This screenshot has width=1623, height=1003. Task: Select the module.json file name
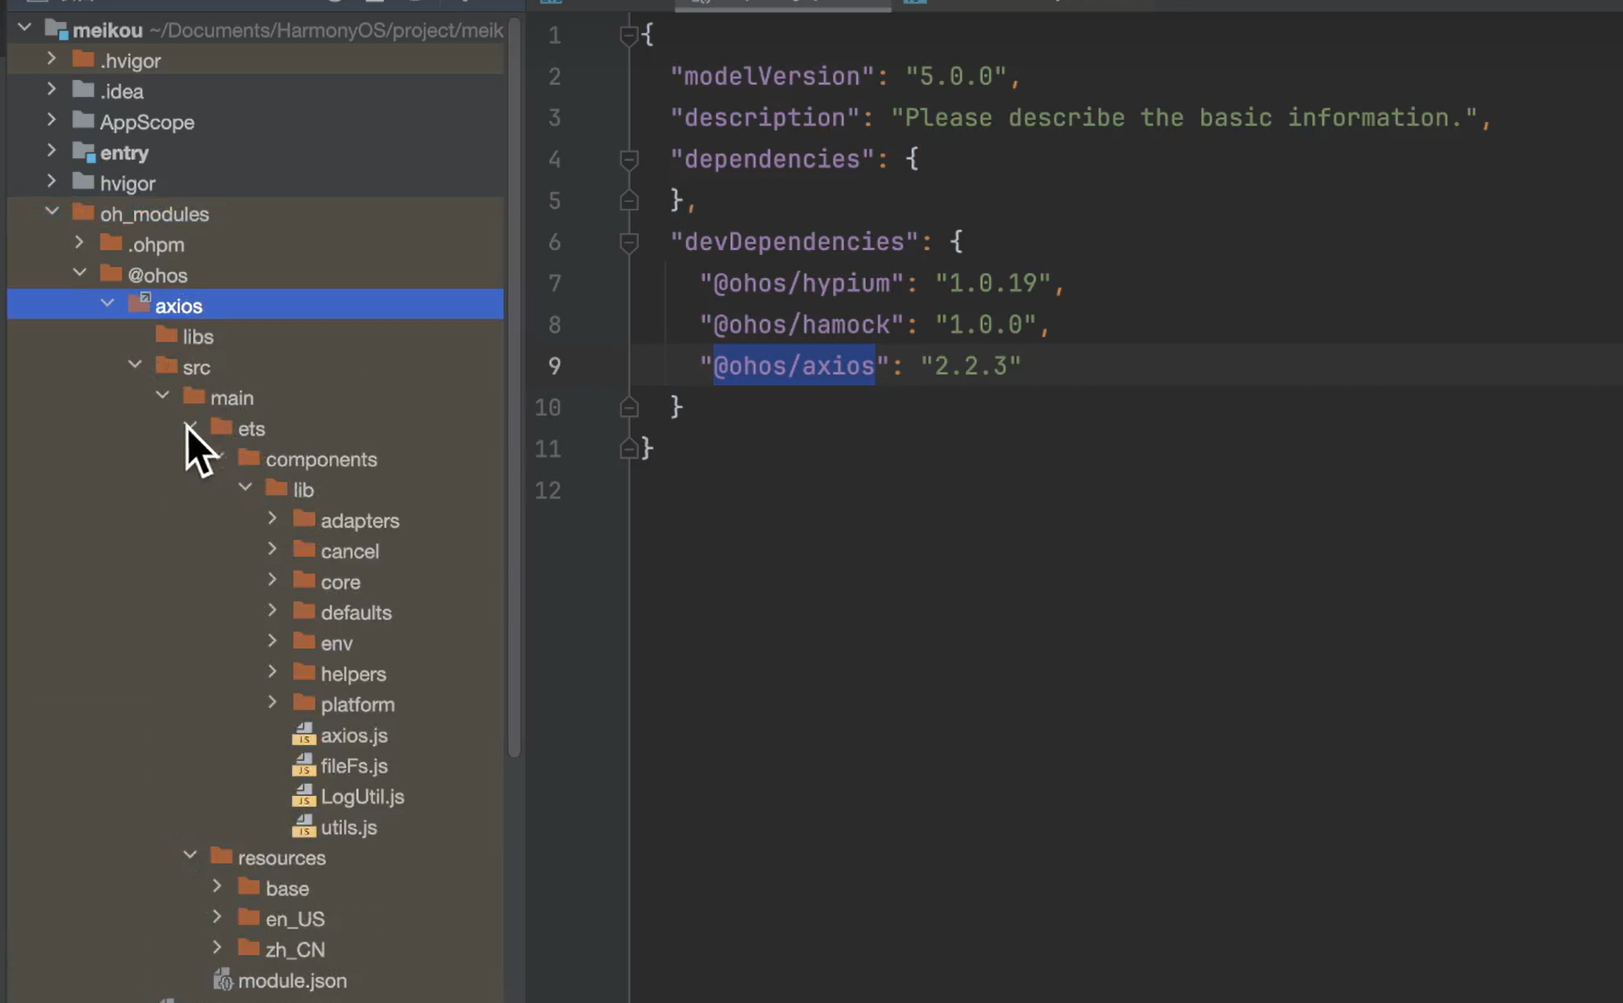[x=292, y=980]
